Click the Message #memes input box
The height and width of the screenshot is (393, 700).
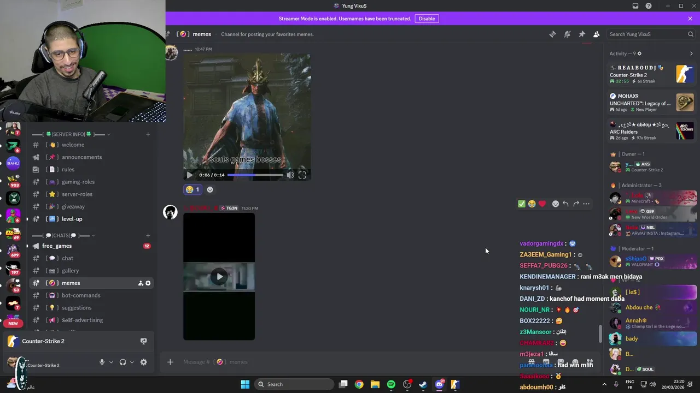pyautogui.click(x=350, y=362)
